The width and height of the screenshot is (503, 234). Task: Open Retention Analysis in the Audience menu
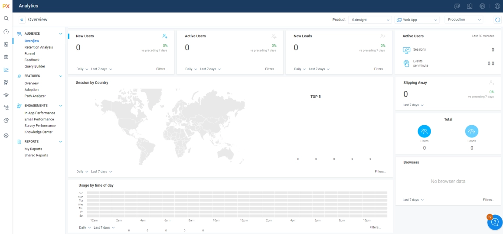[39, 47]
